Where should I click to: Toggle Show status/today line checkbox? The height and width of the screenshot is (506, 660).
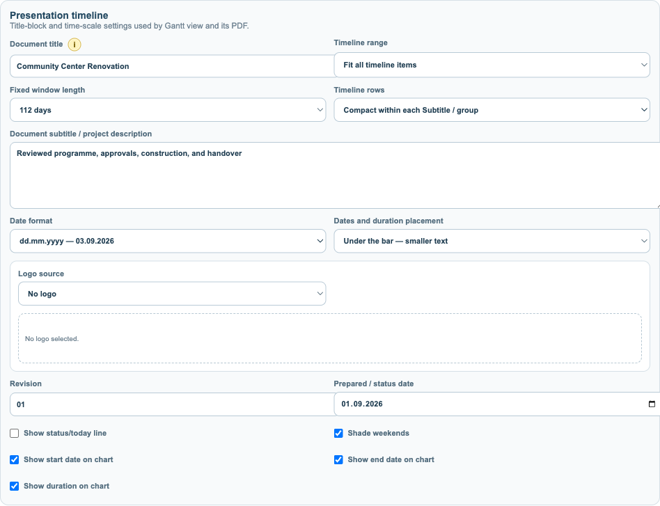[x=15, y=433]
